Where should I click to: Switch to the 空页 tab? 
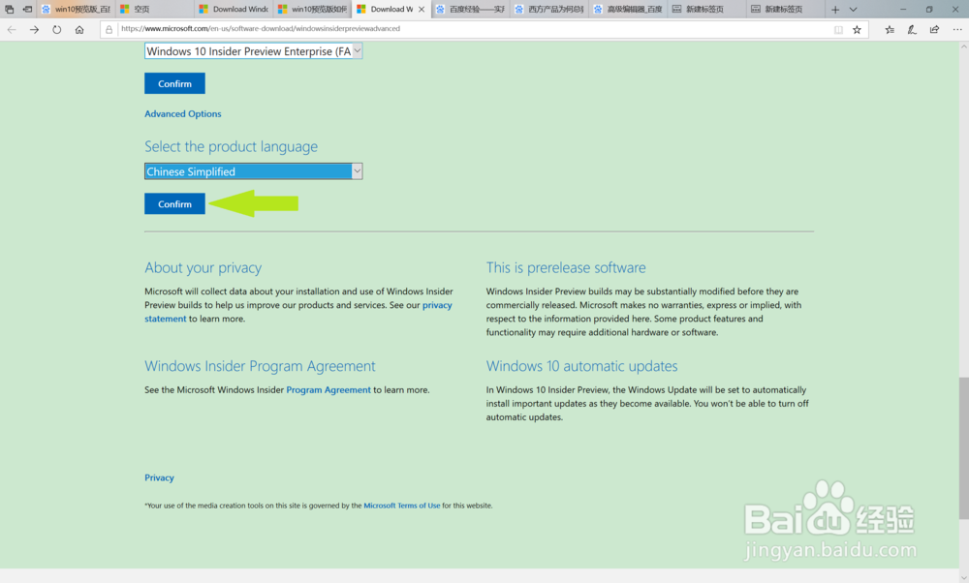pyautogui.click(x=154, y=10)
